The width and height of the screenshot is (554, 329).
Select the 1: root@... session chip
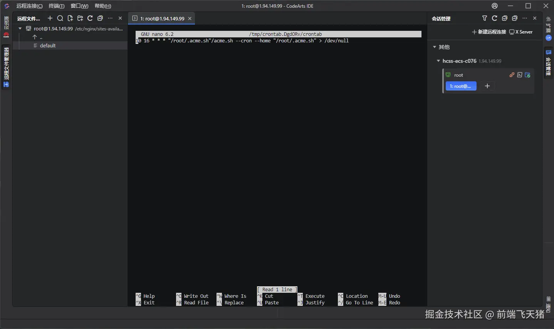pyautogui.click(x=461, y=86)
